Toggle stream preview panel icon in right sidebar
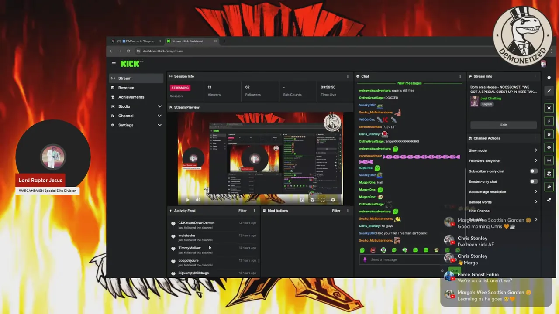The width and height of the screenshot is (559, 314). [549, 108]
